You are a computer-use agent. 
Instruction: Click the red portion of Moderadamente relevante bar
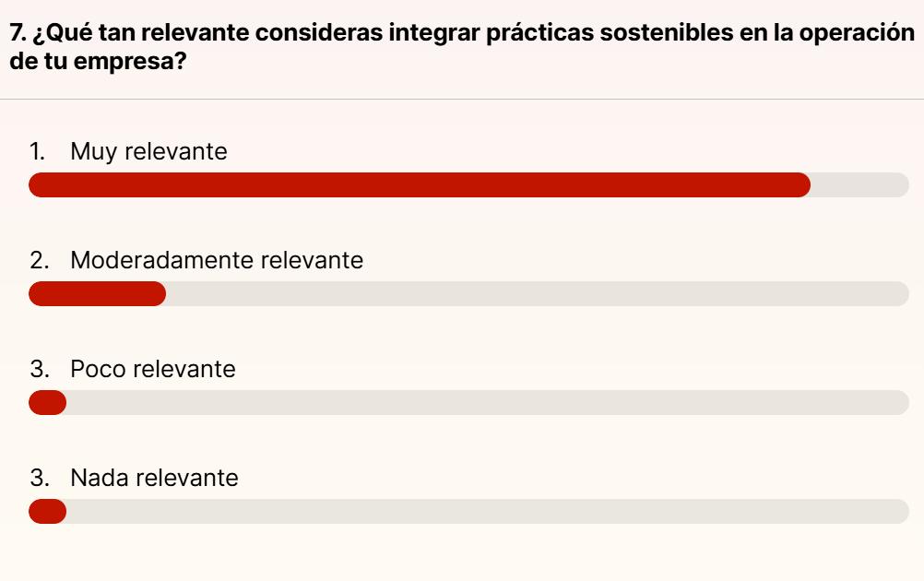point(97,293)
